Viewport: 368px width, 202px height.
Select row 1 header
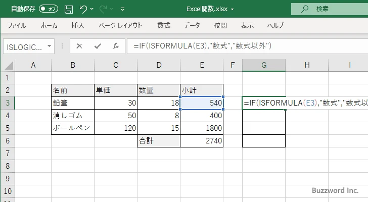pos(8,78)
